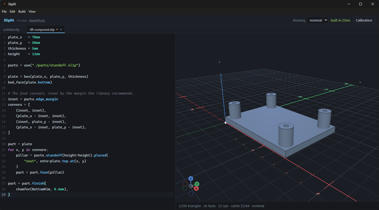Screen dimensions: 379x210
Task: Open the Build menu
Action: [22, 12]
